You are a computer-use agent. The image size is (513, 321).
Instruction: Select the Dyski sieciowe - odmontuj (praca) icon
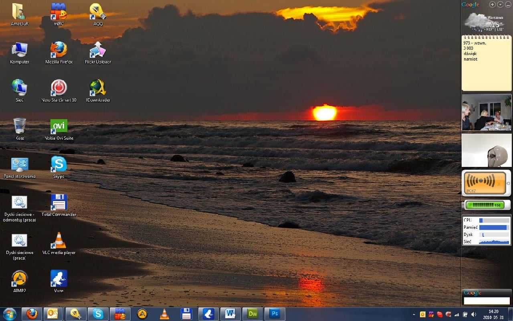click(x=19, y=208)
